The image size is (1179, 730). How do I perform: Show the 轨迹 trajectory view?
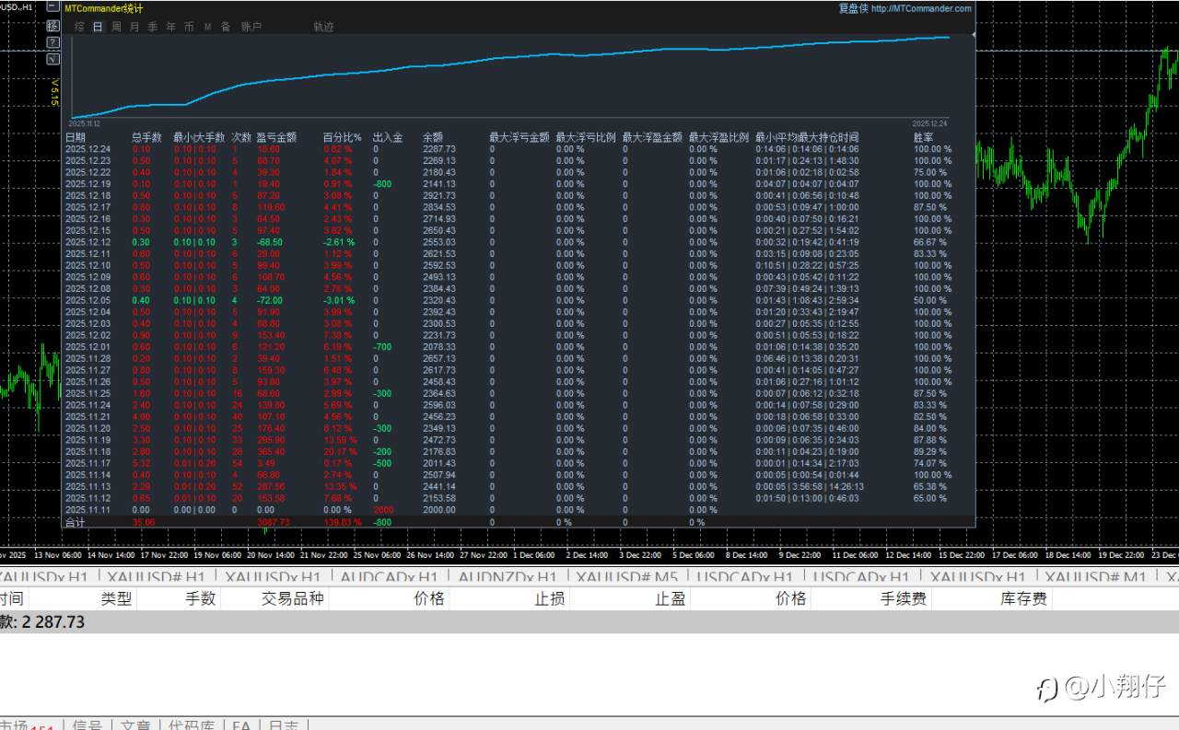point(323,27)
